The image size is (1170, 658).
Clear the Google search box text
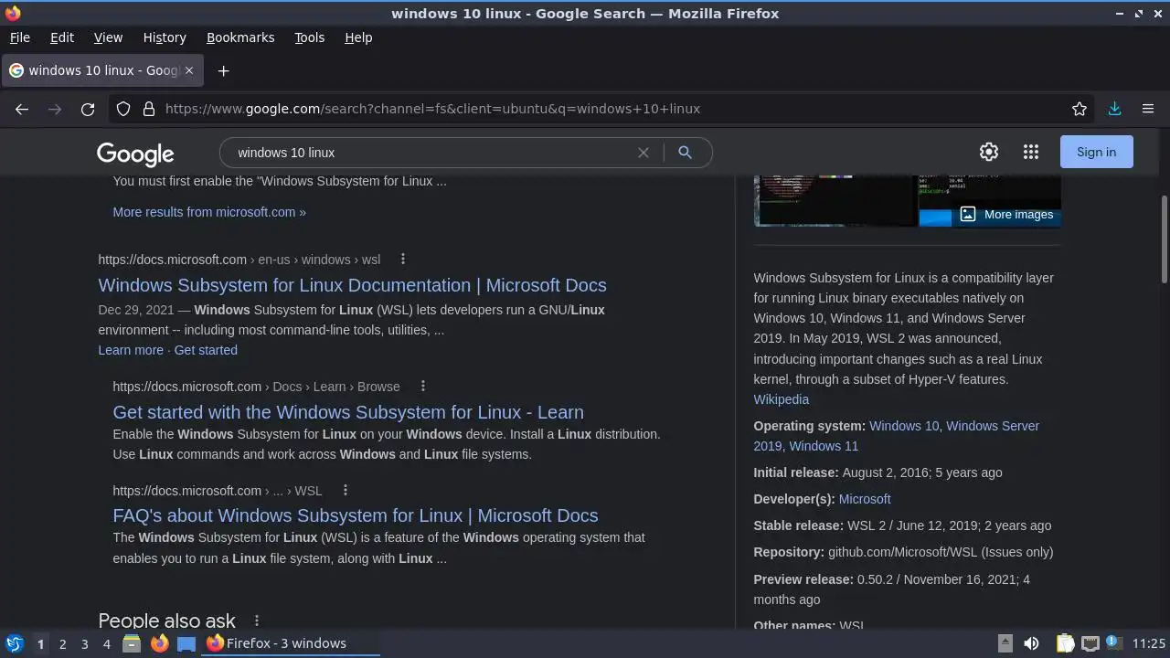tap(643, 153)
